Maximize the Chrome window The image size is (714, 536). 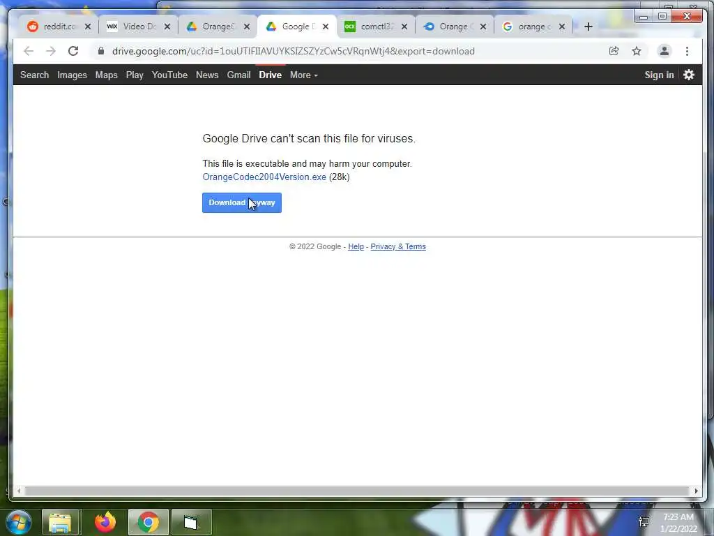tap(662, 17)
